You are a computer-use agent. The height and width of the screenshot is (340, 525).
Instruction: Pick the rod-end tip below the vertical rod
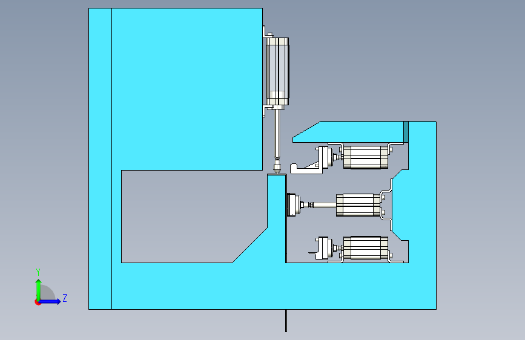tap(277, 166)
